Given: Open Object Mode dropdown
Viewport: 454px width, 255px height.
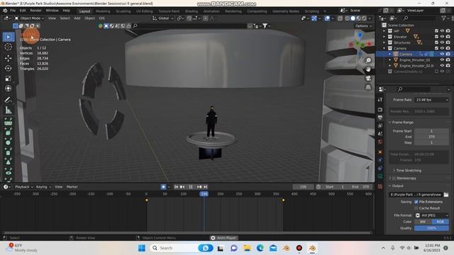Looking at the screenshot, I should (x=29, y=18).
